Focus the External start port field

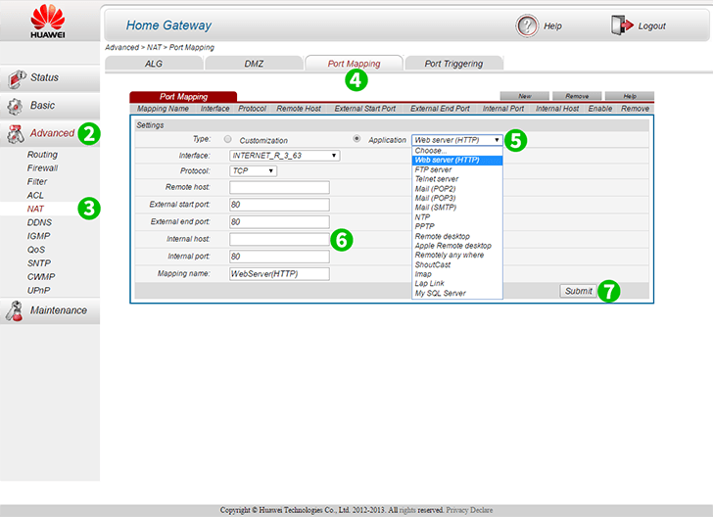pyautogui.click(x=280, y=205)
